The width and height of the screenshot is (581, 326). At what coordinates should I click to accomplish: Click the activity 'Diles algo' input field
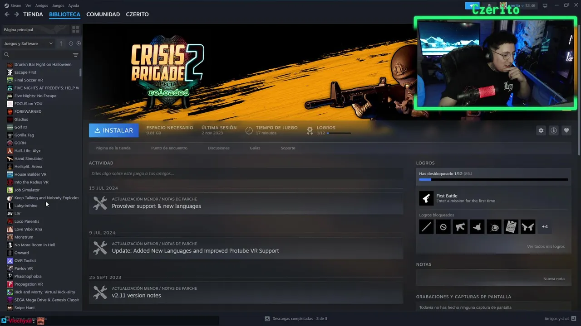tap(246, 173)
